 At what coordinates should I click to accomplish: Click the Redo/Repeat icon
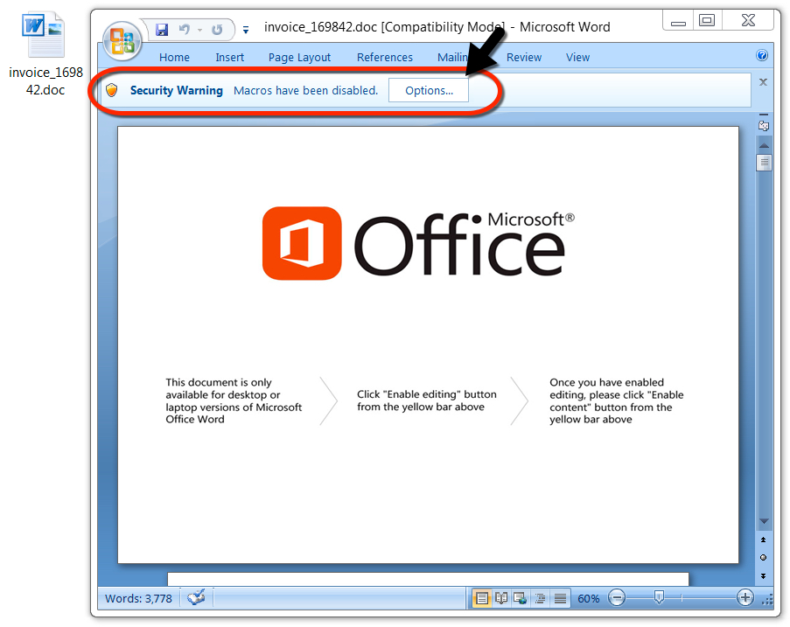coord(217,30)
